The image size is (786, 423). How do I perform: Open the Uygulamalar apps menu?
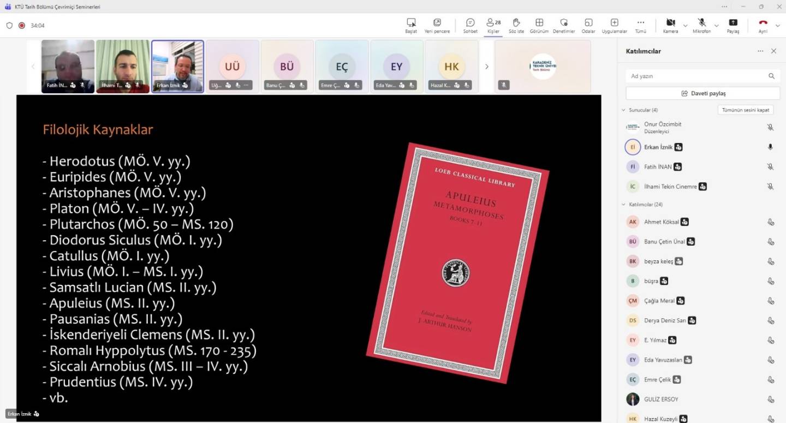[x=614, y=25]
